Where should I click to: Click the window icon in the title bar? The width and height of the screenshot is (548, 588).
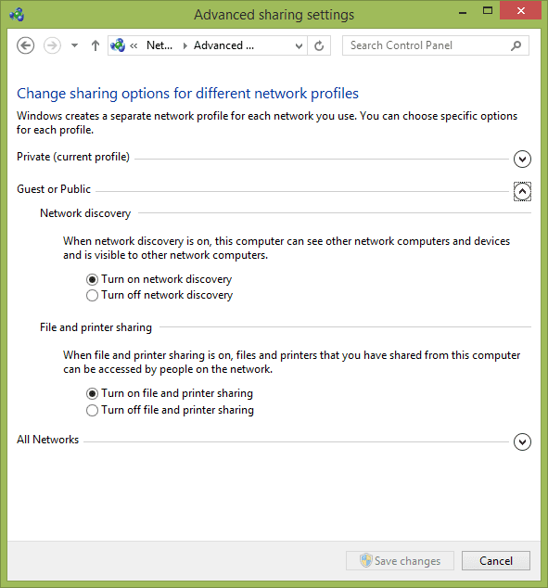pyautogui.click(x=17, y=15)
